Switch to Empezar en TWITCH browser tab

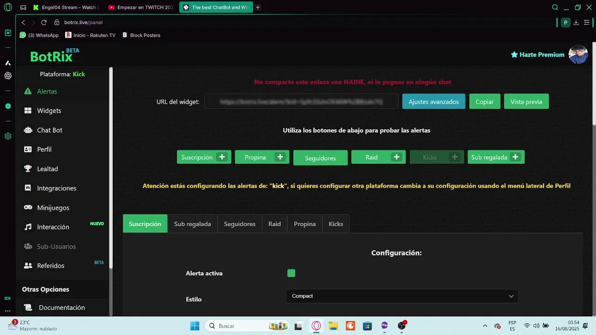coord(141,7)
